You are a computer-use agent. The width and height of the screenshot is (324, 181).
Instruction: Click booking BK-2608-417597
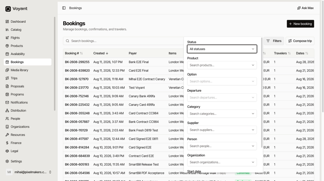[77, 139]
